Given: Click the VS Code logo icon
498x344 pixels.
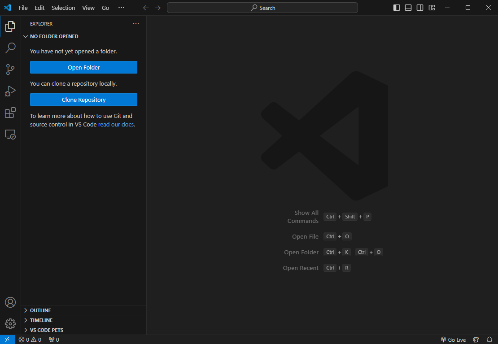Looking at the screenshot, I should pyautogui.click(x=8, y=8).
